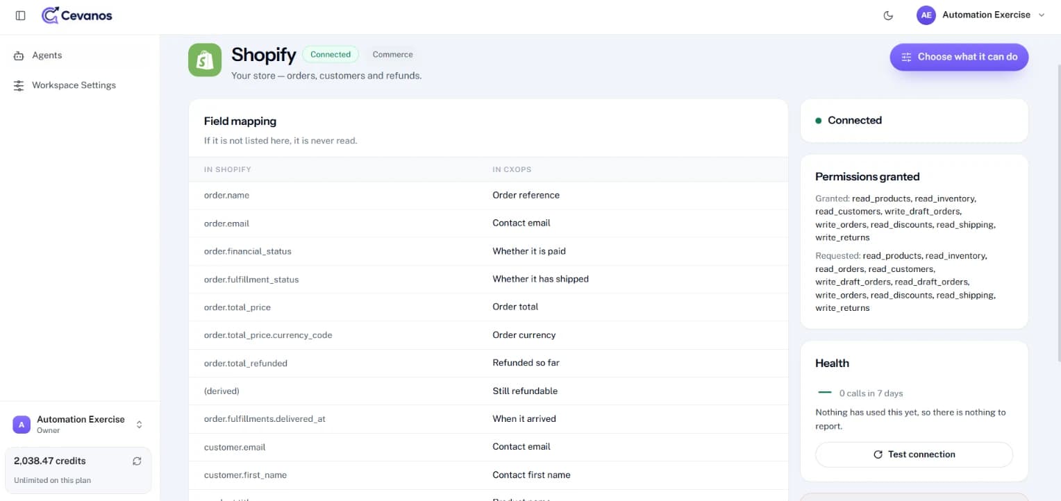Click the order.total_price field
The image size is (1061, 501).
237,307
